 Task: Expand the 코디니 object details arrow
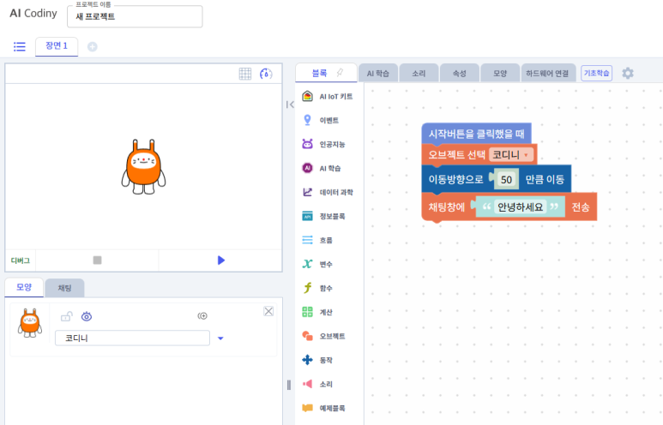(x=220, y=338)
